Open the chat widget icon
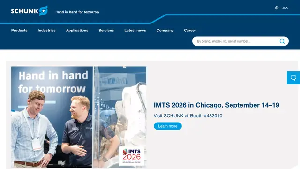 [293, 78]
